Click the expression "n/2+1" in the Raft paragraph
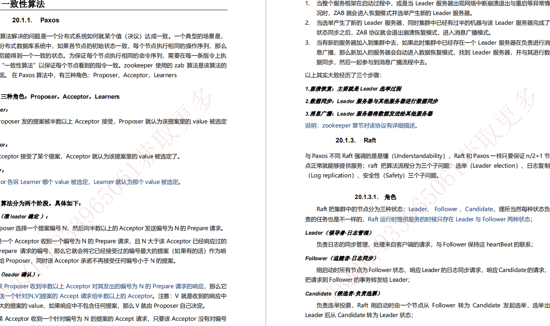The width and height of the screenshot is (550, 326). tap(534, 156)
